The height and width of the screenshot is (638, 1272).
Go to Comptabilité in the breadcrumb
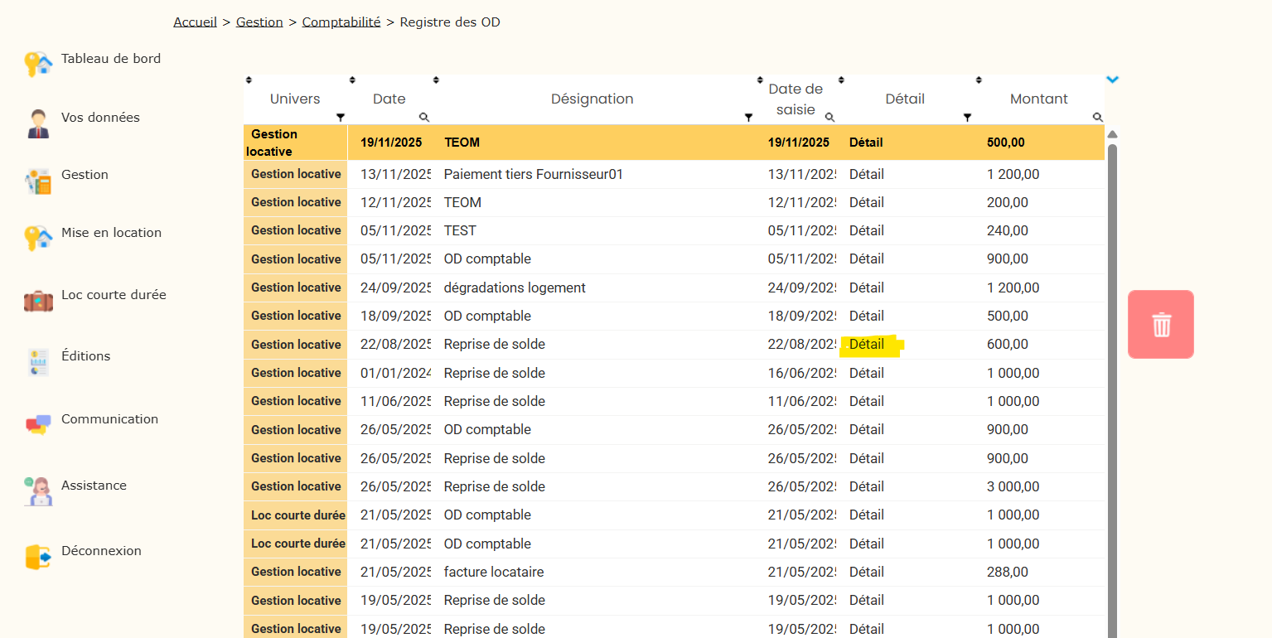[341, 22]
